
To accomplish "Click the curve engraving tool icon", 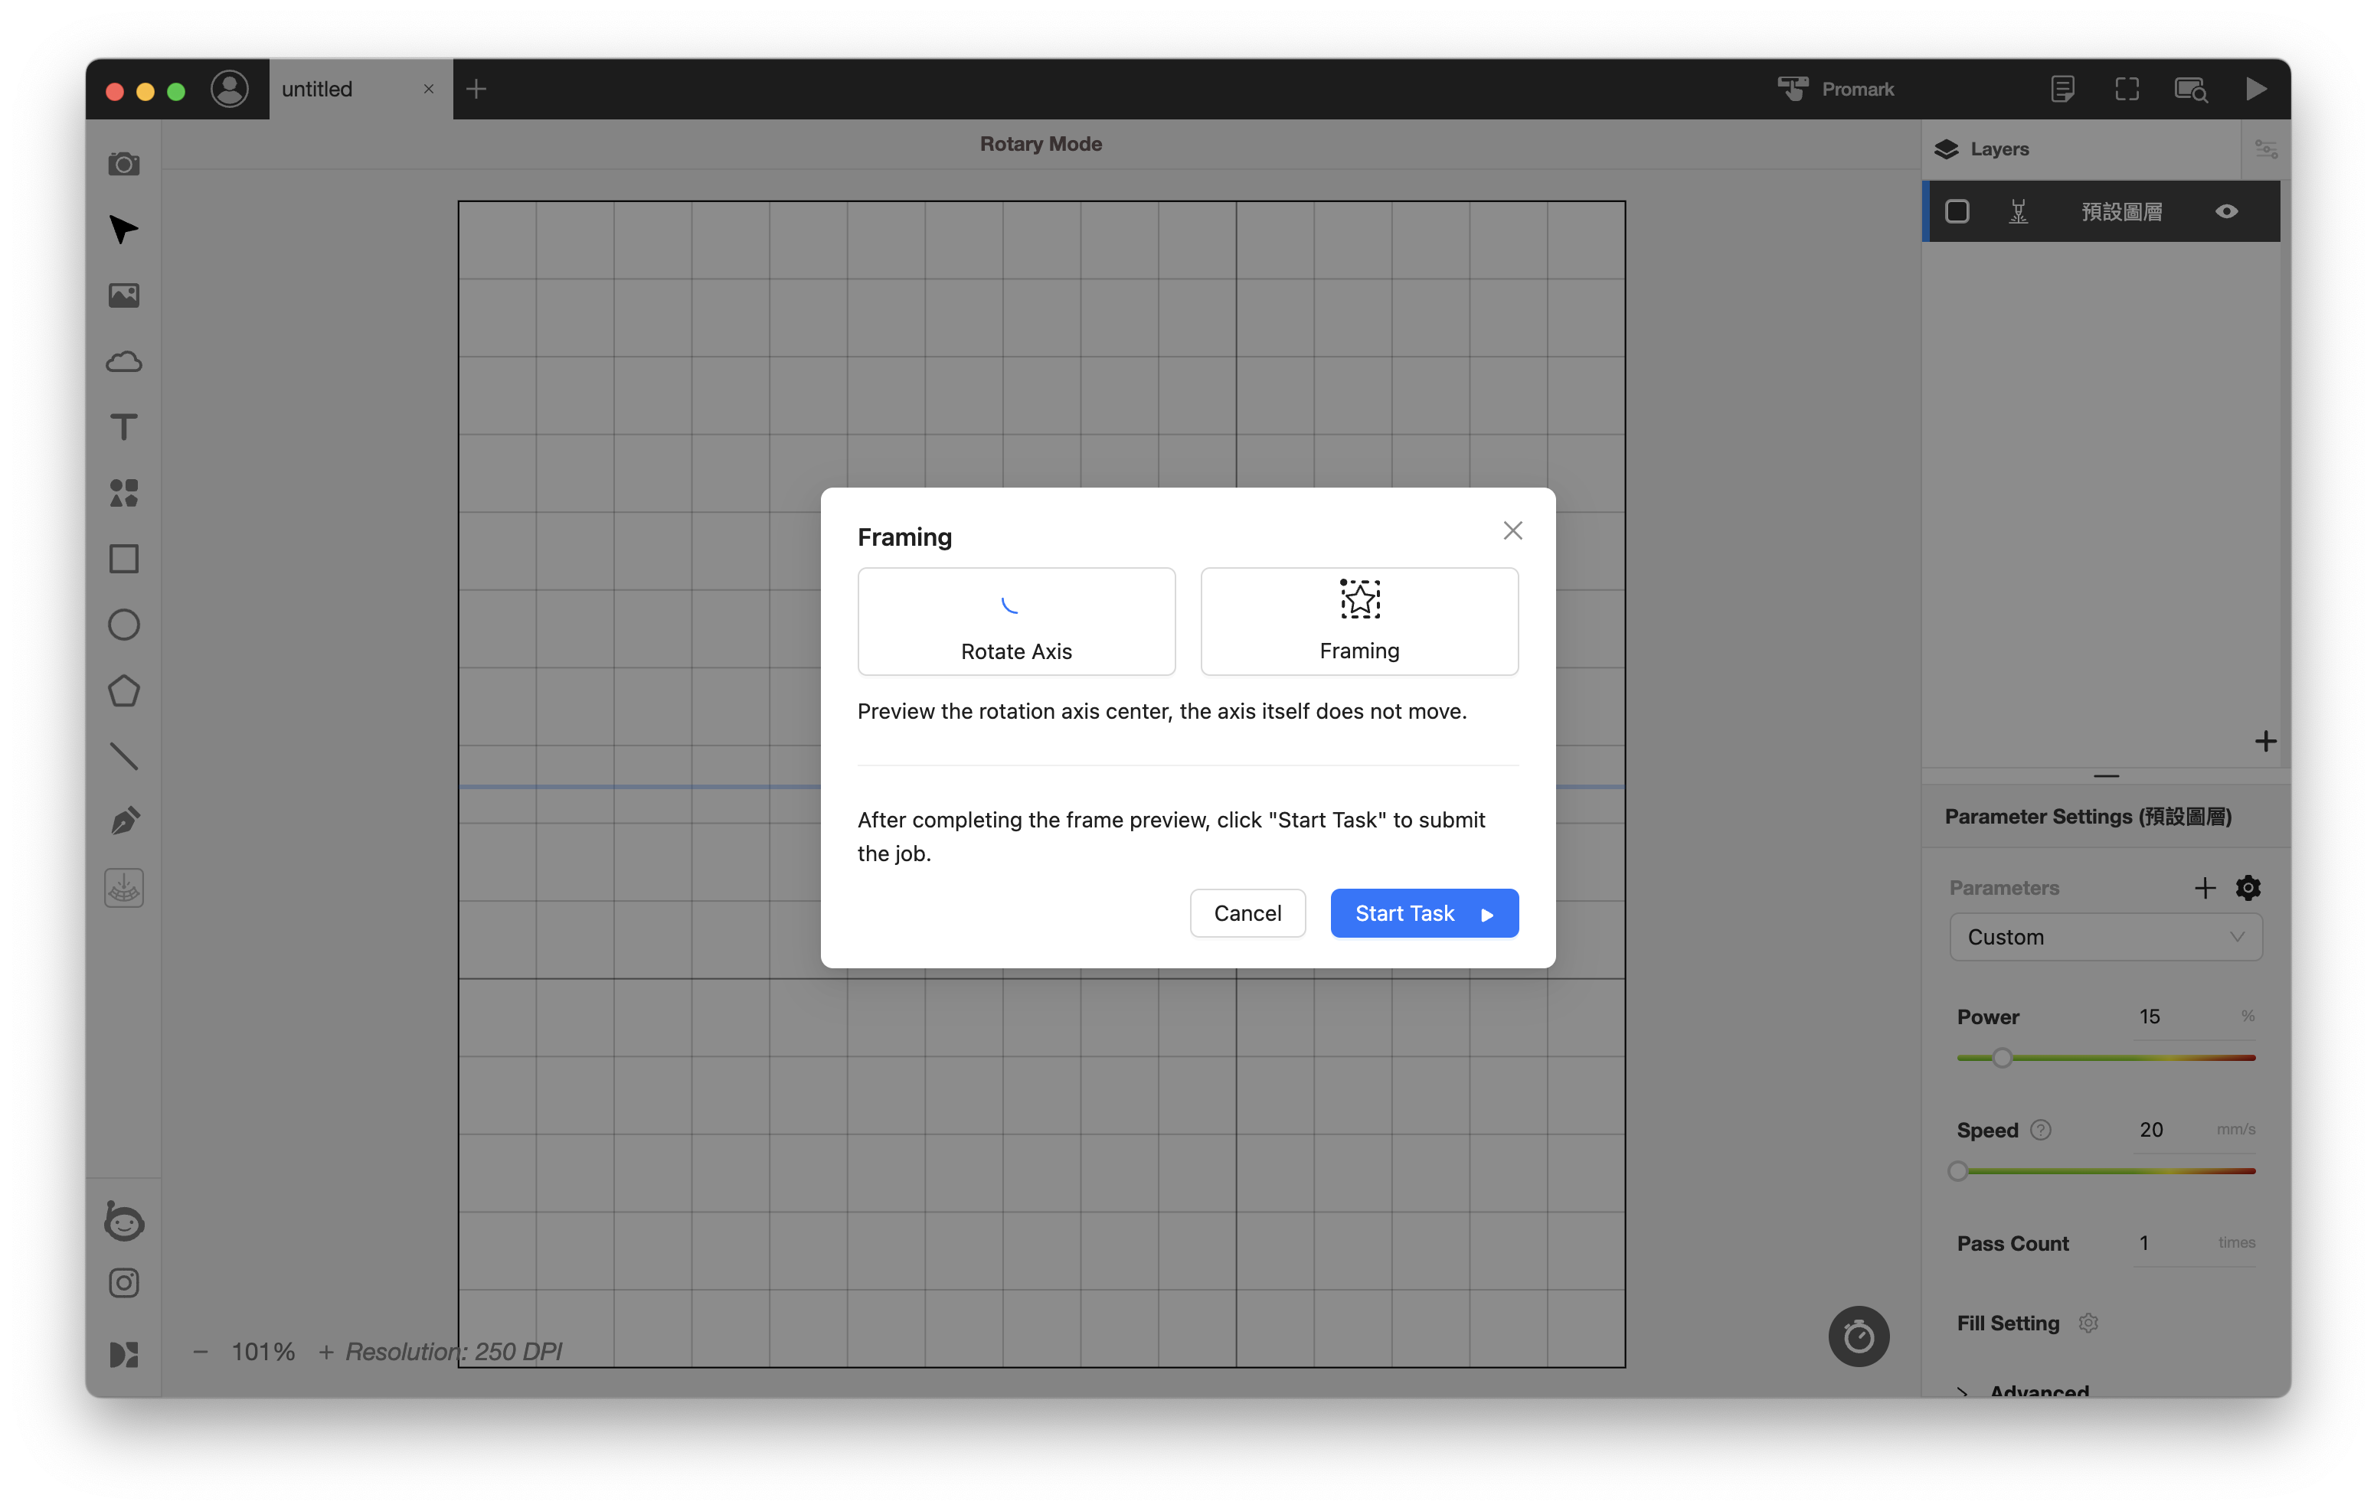I will (x=123, y=888).
